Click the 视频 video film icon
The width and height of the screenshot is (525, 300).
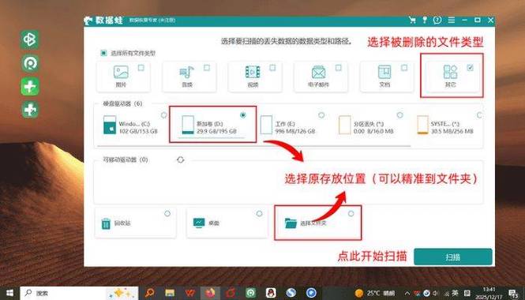click(x=253, y=73)
